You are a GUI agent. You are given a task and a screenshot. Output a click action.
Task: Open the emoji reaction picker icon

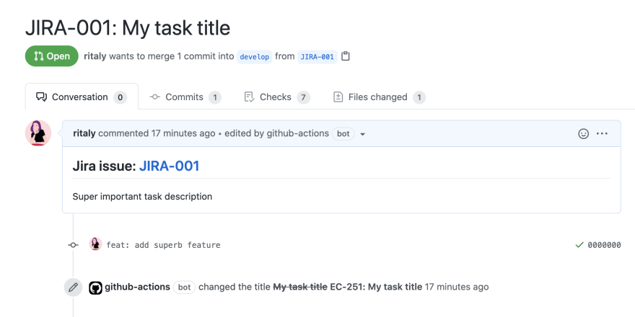click(584, 133)
